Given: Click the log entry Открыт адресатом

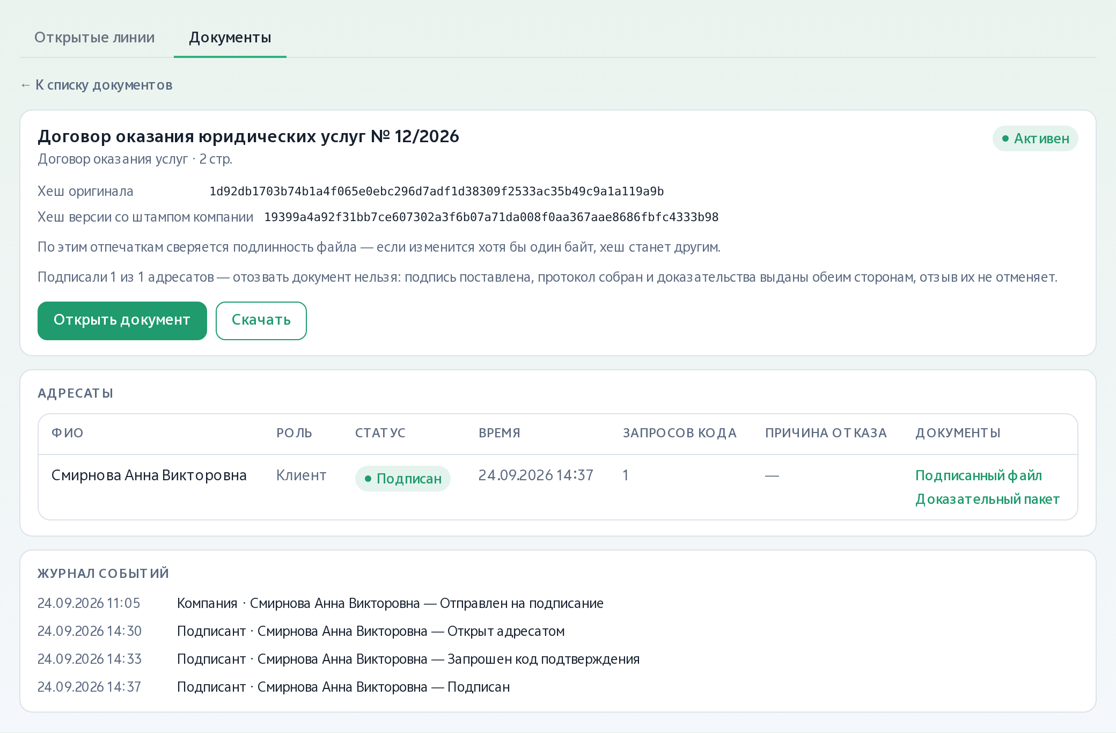Looking at the screenshot, I should click(371, 631).
